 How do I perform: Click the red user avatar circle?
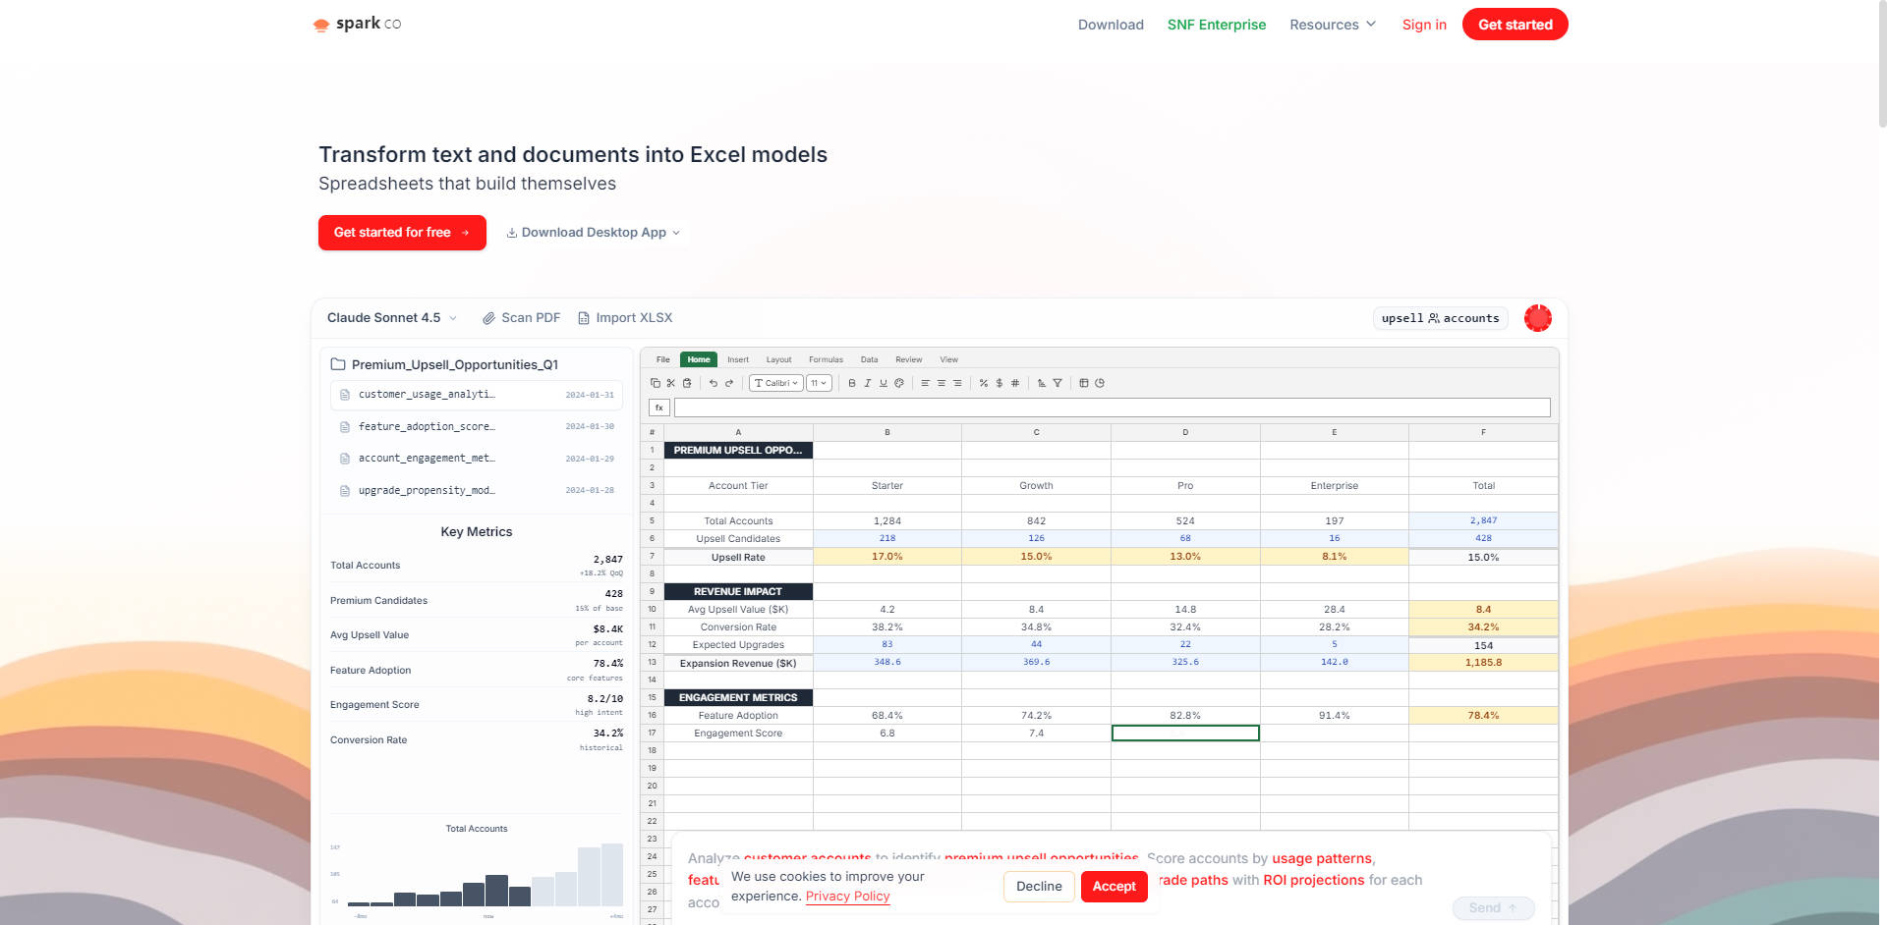(x=1537, y=318)
